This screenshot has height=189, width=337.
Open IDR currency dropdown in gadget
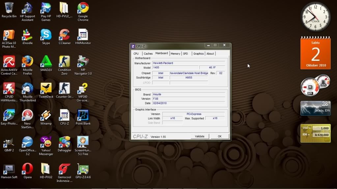[x=306, y=135]
